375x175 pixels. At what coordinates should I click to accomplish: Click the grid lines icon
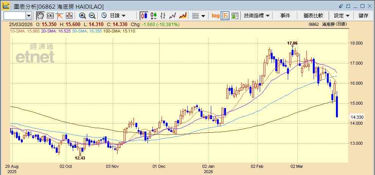click(x=196, y=16)
